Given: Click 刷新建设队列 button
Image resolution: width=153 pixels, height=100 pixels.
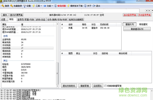Looking at the screenshot, I should click(x=137, y=29).
